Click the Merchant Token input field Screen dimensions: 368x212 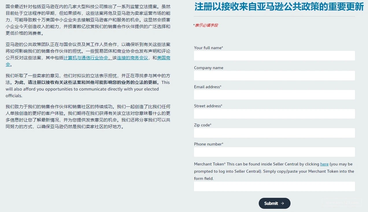tap(274, 186)
